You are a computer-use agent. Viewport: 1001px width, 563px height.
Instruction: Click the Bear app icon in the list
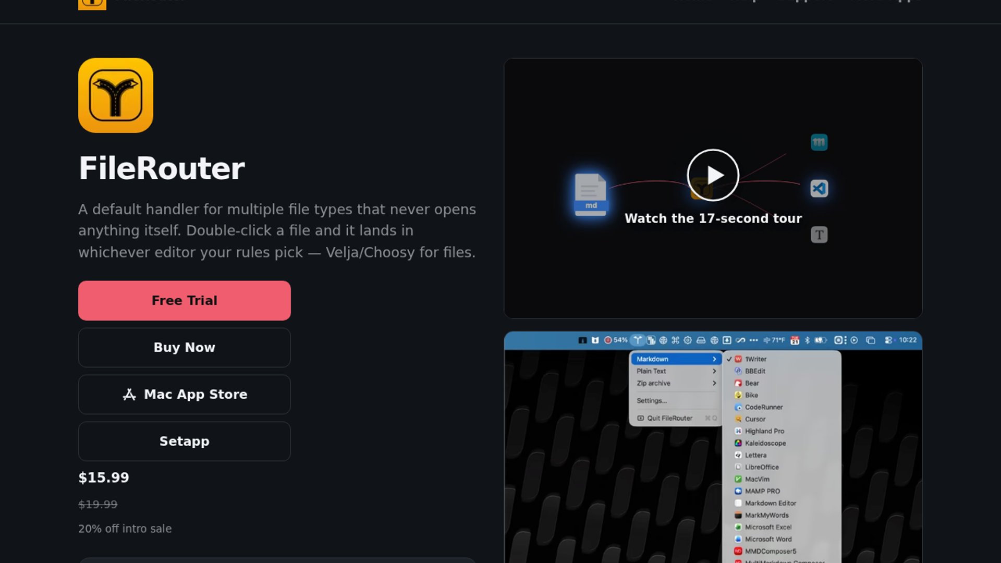click(738, 383)
